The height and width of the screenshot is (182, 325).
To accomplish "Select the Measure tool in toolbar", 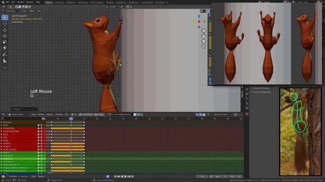I will 5,61.
